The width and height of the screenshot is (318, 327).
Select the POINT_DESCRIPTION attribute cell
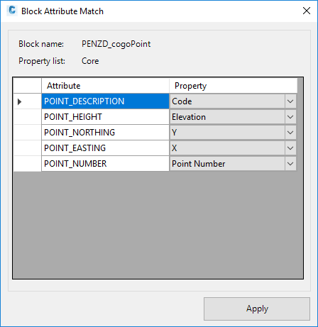pyautogui.click(x=105, y=101)
